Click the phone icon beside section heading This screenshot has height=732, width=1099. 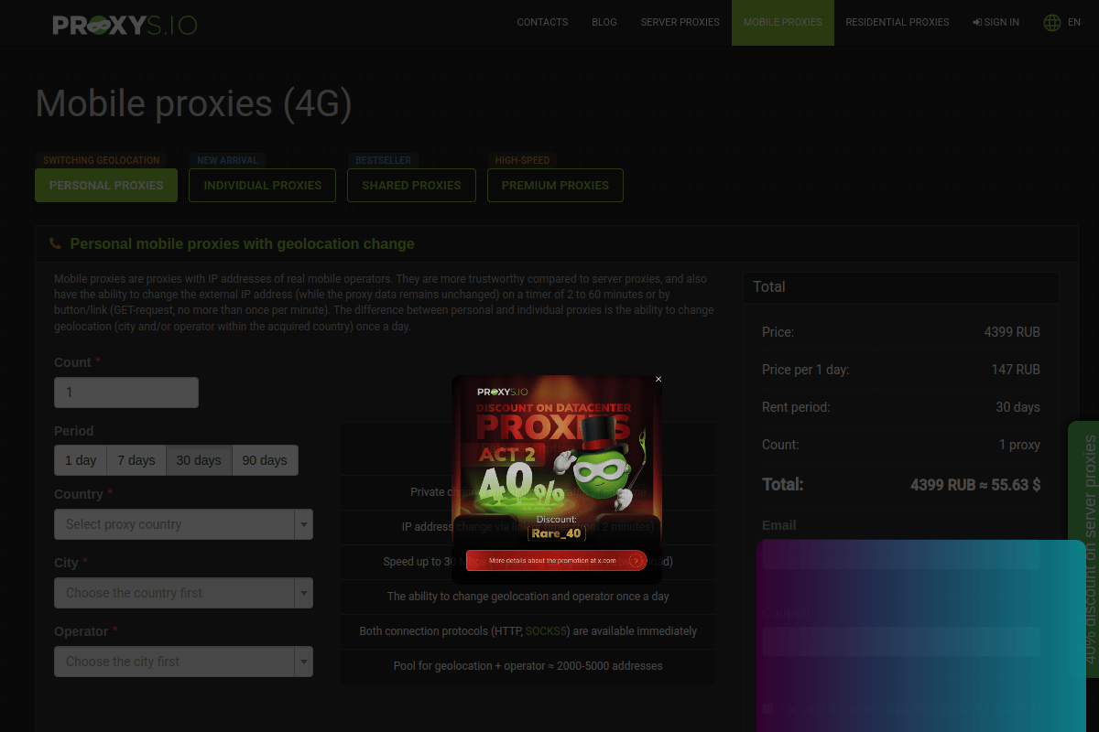coord(55,243)
